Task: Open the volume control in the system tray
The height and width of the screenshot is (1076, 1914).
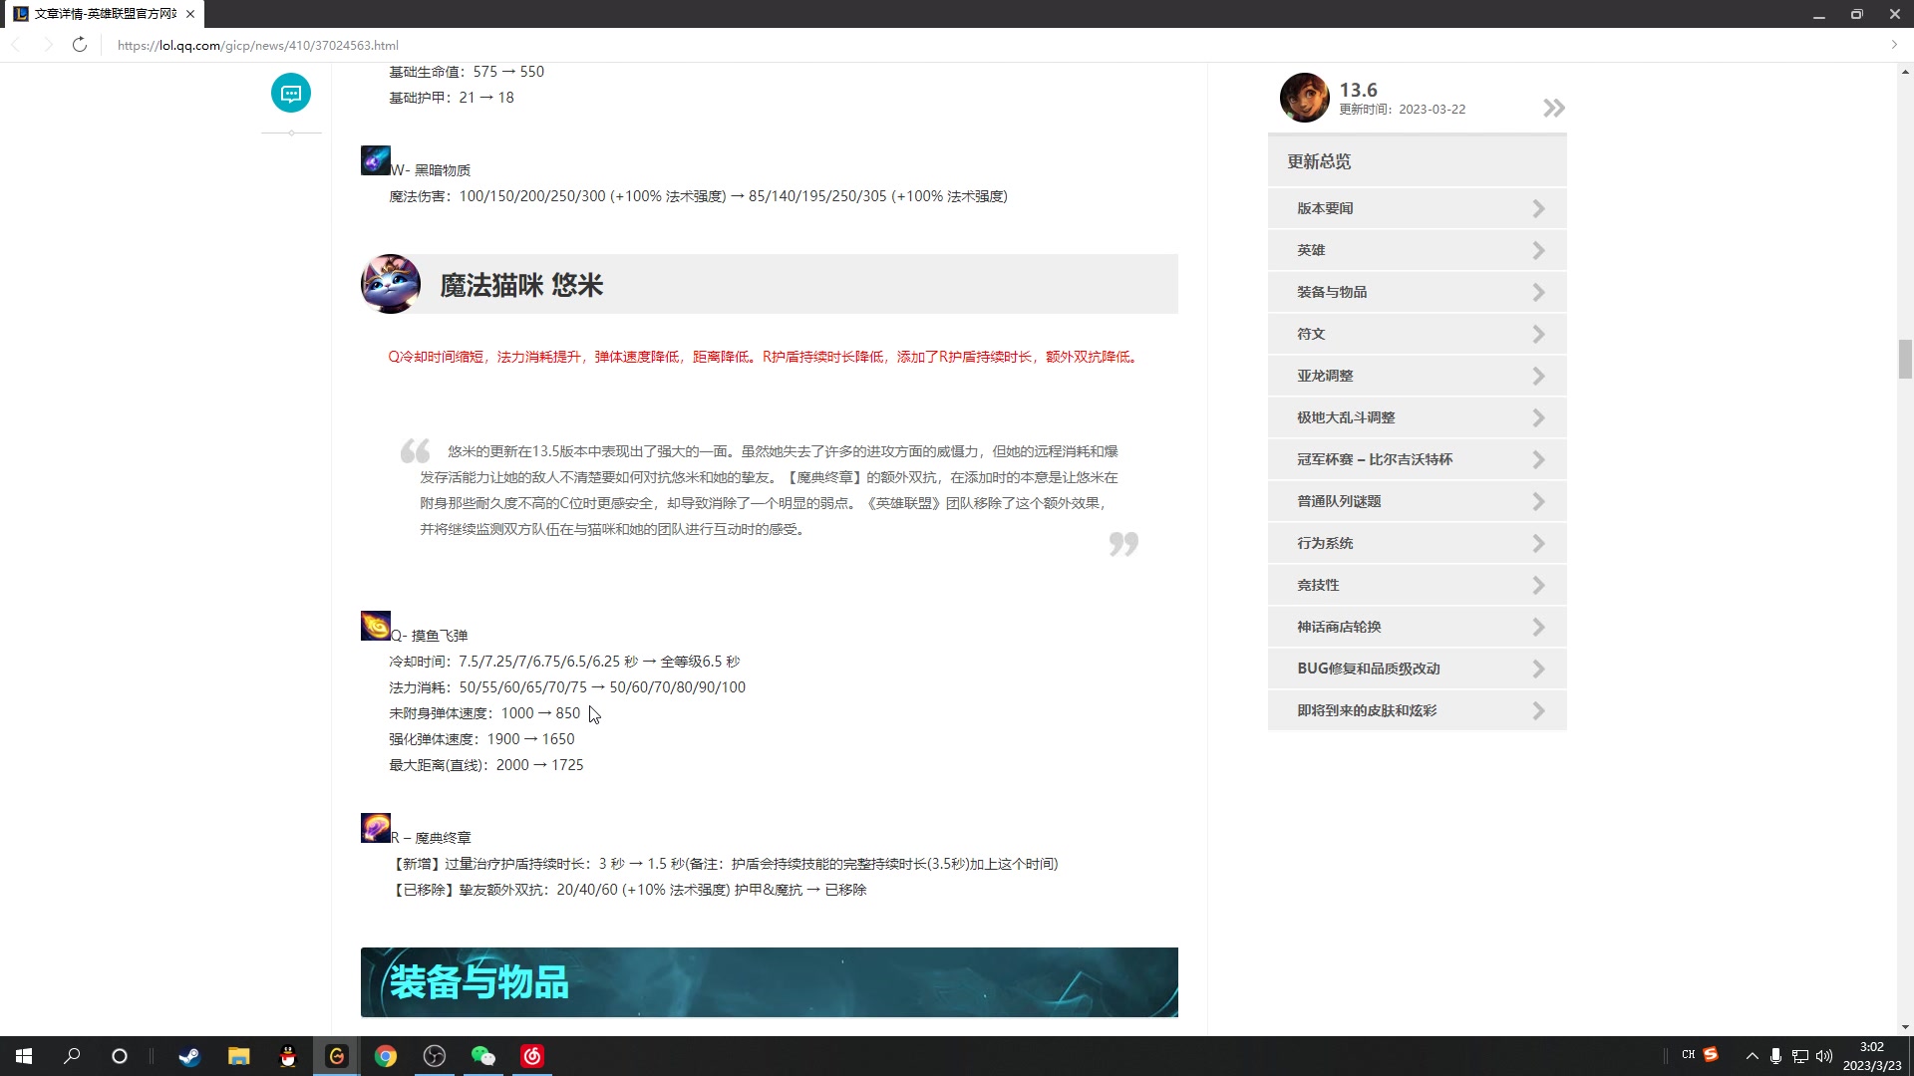Action: (x=1824, y=1056)
